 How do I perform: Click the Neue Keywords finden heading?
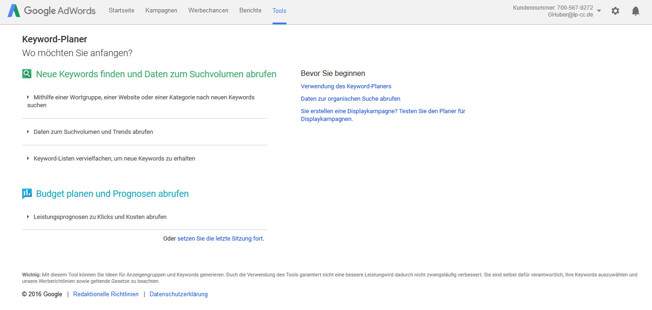coord(156,74)
